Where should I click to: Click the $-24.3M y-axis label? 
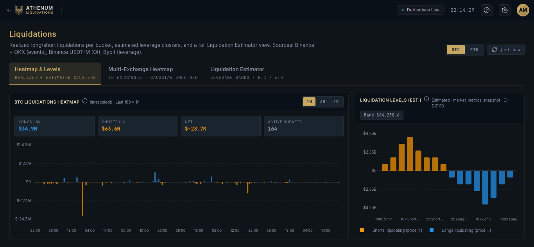(23, 219)
